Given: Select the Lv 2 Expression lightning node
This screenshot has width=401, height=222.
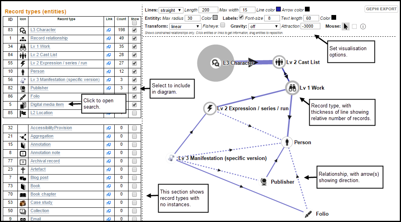Looking at the screenshot, I should point(210,108).
